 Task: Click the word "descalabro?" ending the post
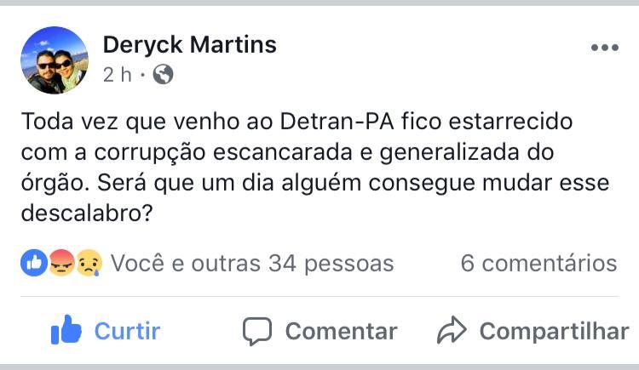pos(87,214)
